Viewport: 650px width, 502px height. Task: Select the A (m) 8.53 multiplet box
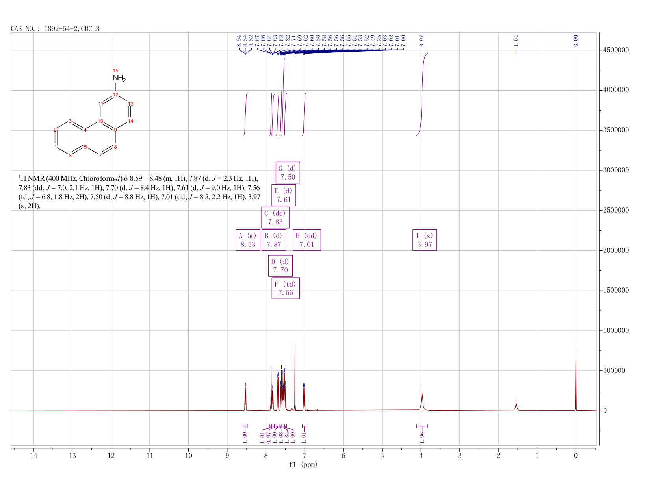pyautogui.click(x=248, y=240)
